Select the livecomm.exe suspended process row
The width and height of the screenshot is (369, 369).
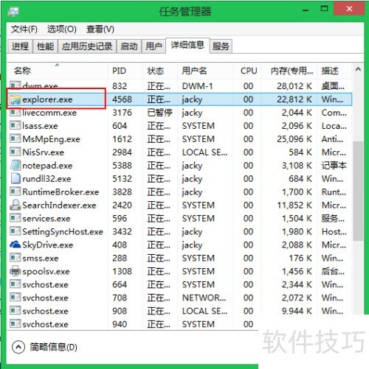coord(179,113)
